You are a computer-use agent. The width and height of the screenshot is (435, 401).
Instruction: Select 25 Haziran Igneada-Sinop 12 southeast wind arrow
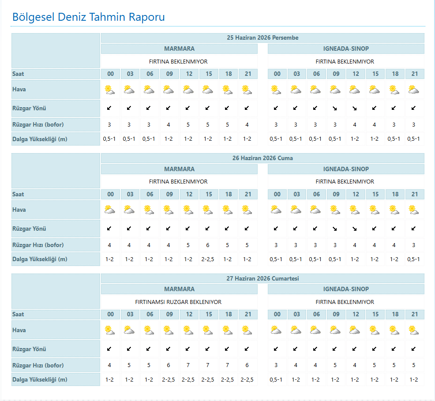click(355, 108)
